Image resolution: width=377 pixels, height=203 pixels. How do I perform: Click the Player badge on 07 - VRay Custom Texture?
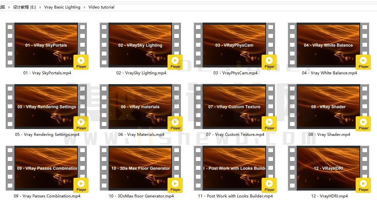tap(269, 124)
